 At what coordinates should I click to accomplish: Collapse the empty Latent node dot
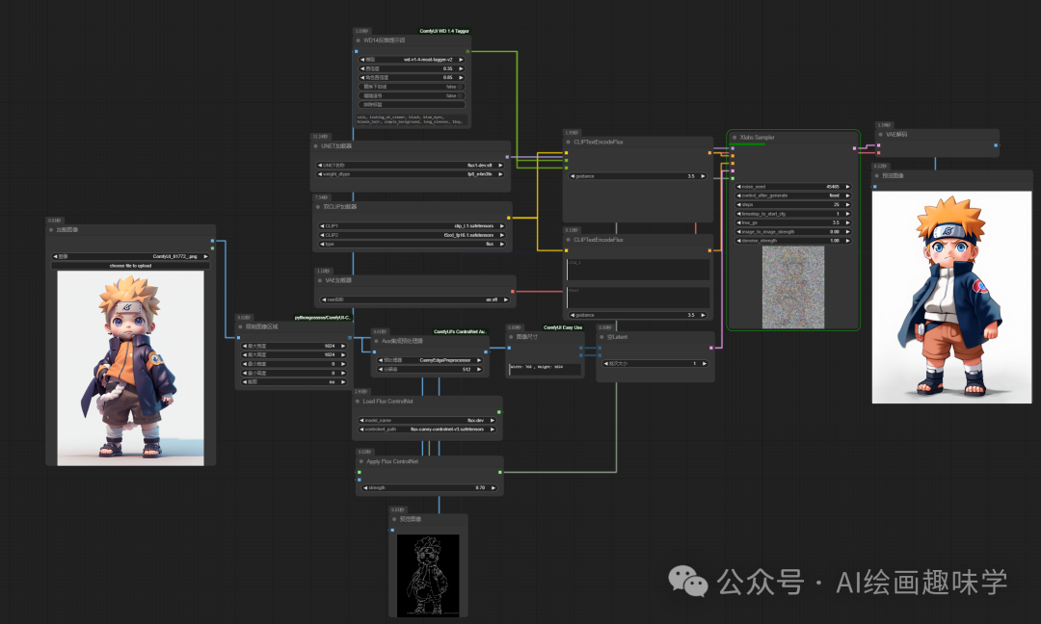[x=601, y=337]
